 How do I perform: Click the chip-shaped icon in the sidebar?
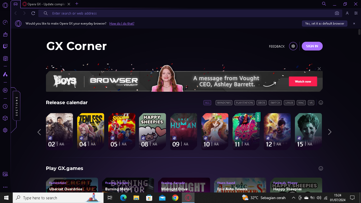(x=5, y=58)
